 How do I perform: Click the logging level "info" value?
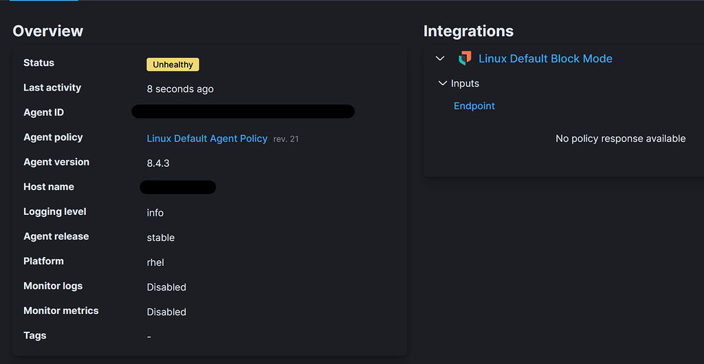(155, 213)
